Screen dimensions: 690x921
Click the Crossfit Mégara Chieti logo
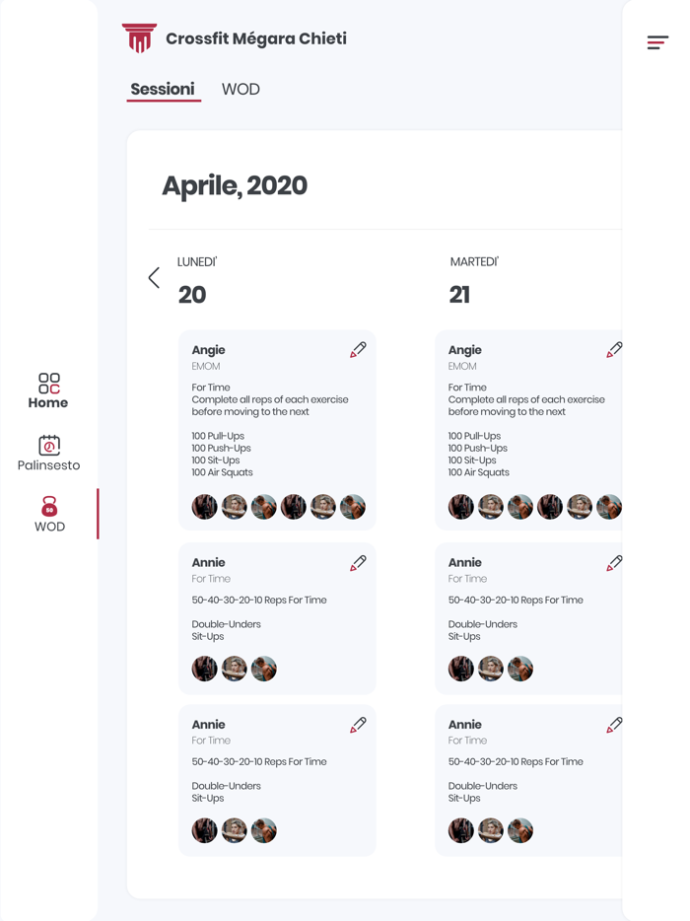coord(139,38)
